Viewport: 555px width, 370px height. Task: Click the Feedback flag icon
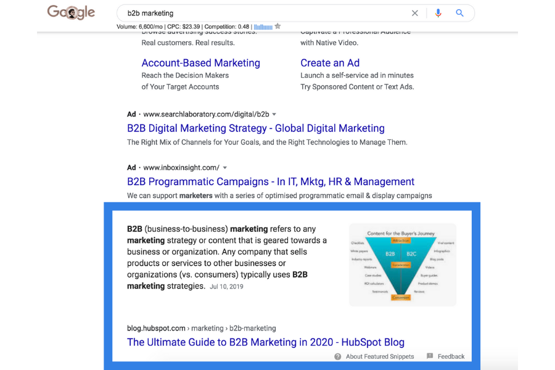pos(430,356)
